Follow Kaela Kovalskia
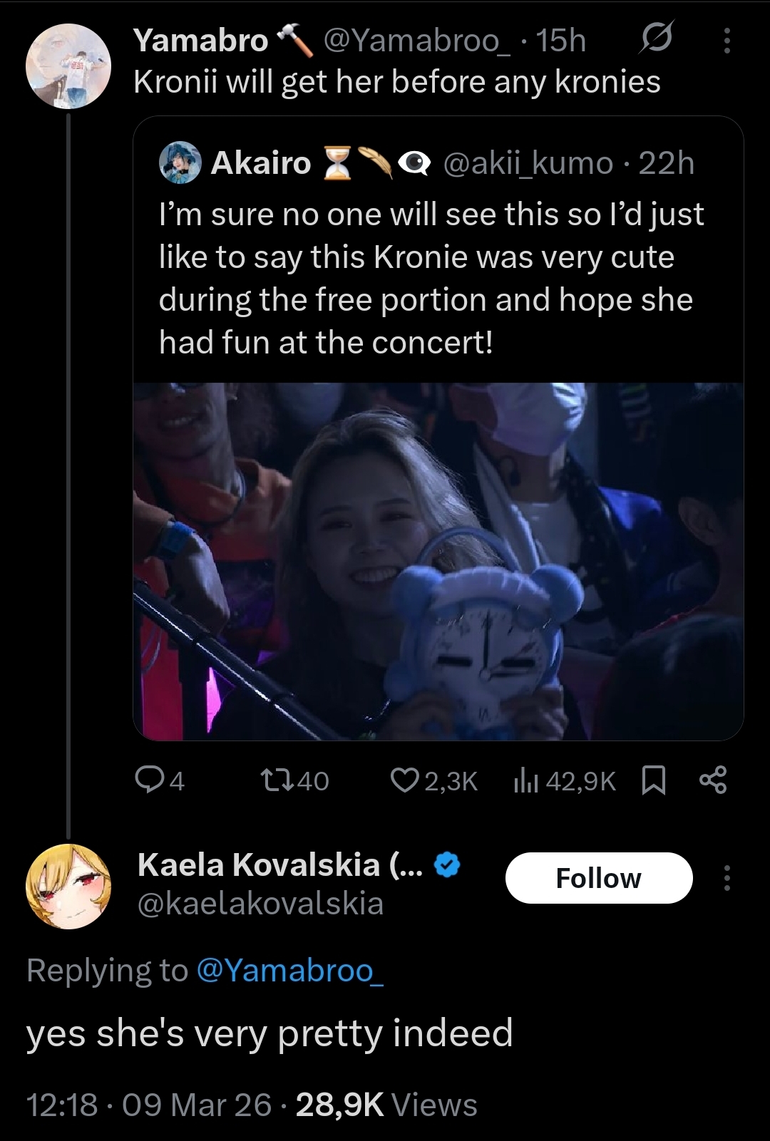This screenshot has width=770, height=1141. click(x=598, y=878)
